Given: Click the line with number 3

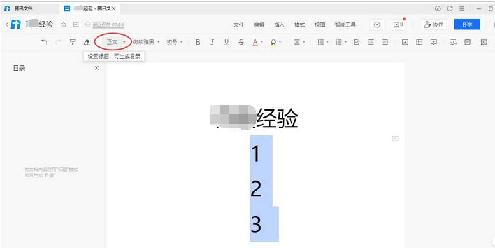Looking at the screenshot, I should click(x=256, y=224).
